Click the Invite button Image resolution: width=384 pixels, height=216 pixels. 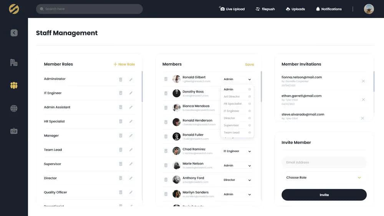pos(324,195)
